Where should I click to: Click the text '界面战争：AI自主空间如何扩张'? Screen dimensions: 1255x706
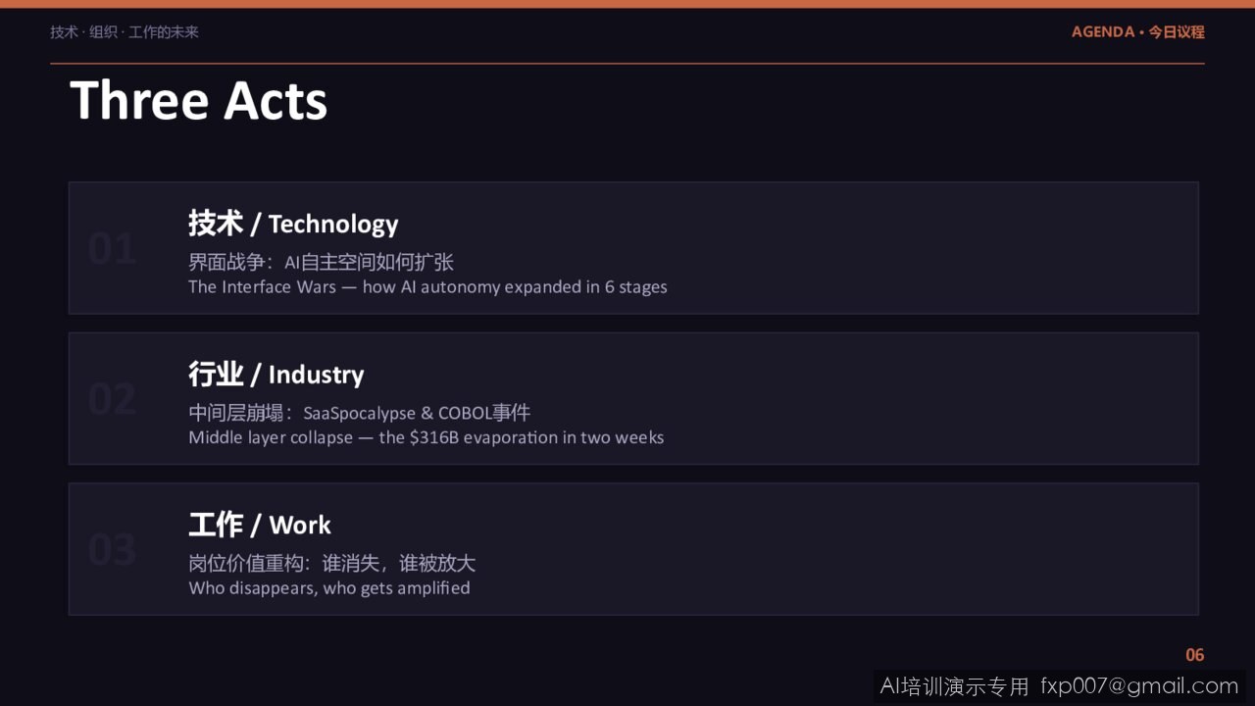(x=321, y=262)
